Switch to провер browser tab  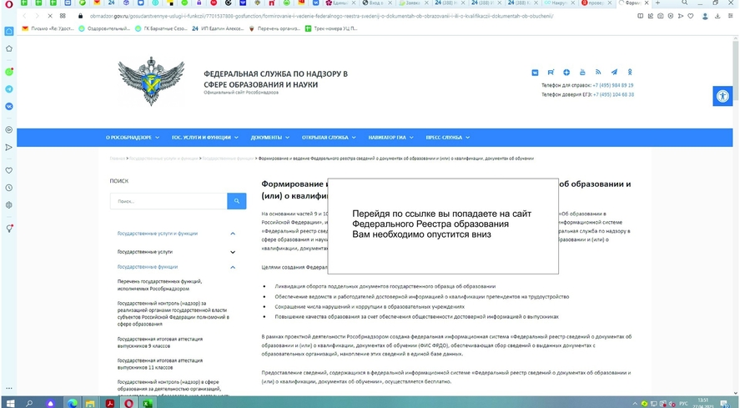tap(594, 3)
